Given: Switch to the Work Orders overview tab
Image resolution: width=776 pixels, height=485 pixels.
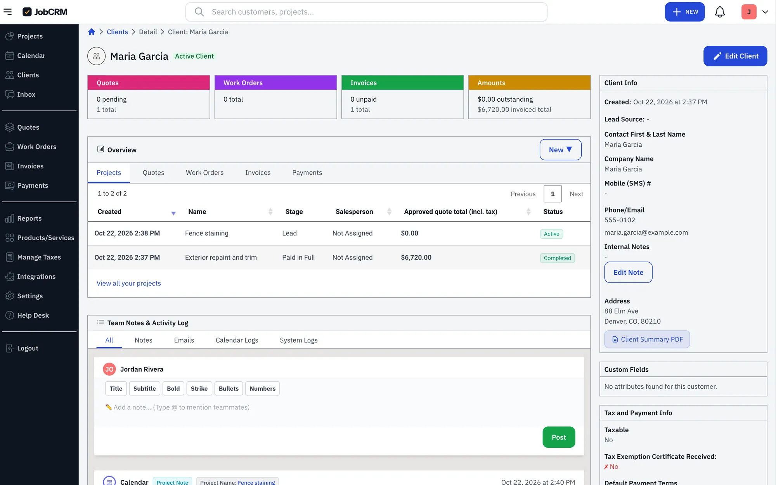Looking at the screenshot, I should coord(204,173).
